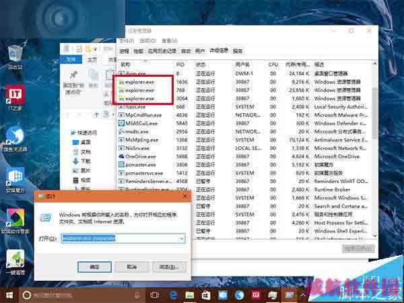Expand the Run dialog command history dropdown
This screenshot has height=303, width=404.
181,238
